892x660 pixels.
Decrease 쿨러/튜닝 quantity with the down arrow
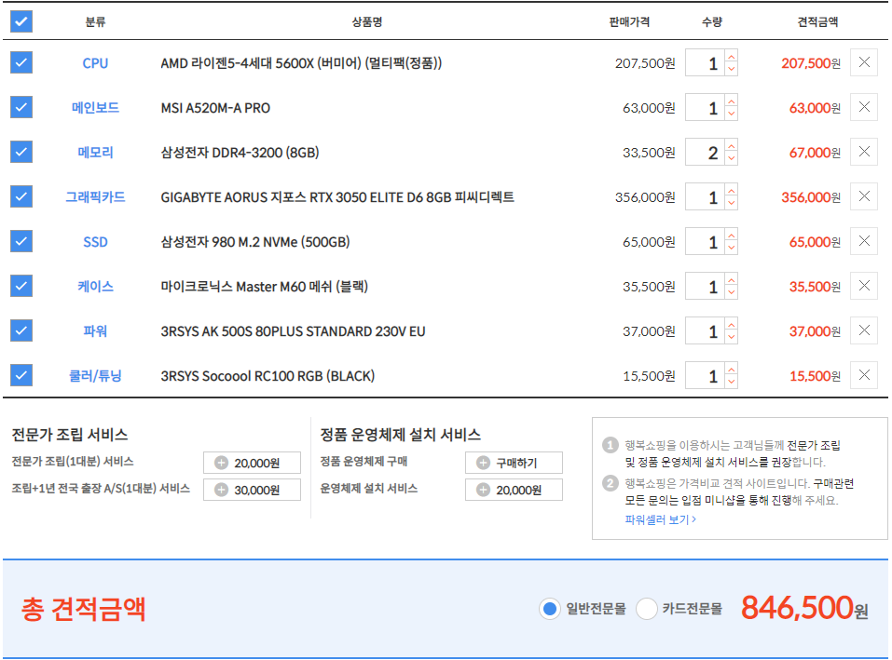(x=732, y=383)
